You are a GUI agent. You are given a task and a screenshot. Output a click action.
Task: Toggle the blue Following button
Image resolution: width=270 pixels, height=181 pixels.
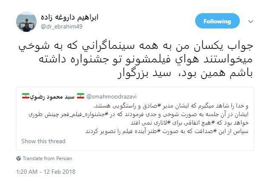(x=217, y=21)
